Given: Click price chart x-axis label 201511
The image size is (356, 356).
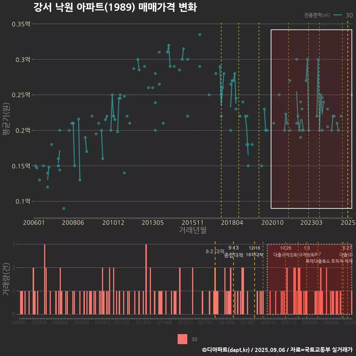Looking at the screenshot, I should pyautogui.click(x=192, y=222).
